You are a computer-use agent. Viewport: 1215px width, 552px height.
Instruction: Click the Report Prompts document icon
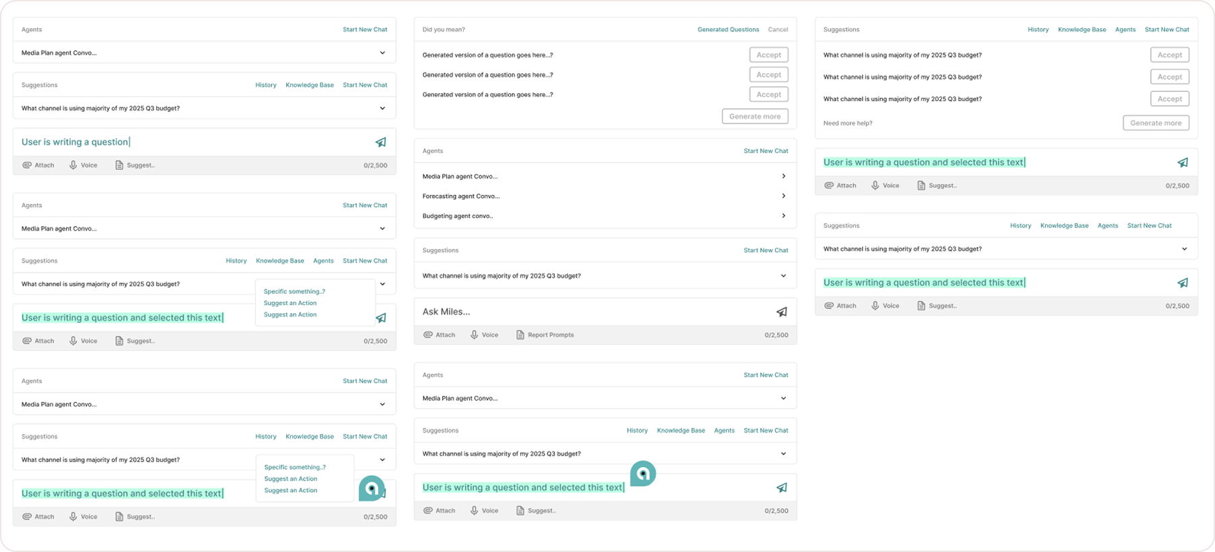520,335
